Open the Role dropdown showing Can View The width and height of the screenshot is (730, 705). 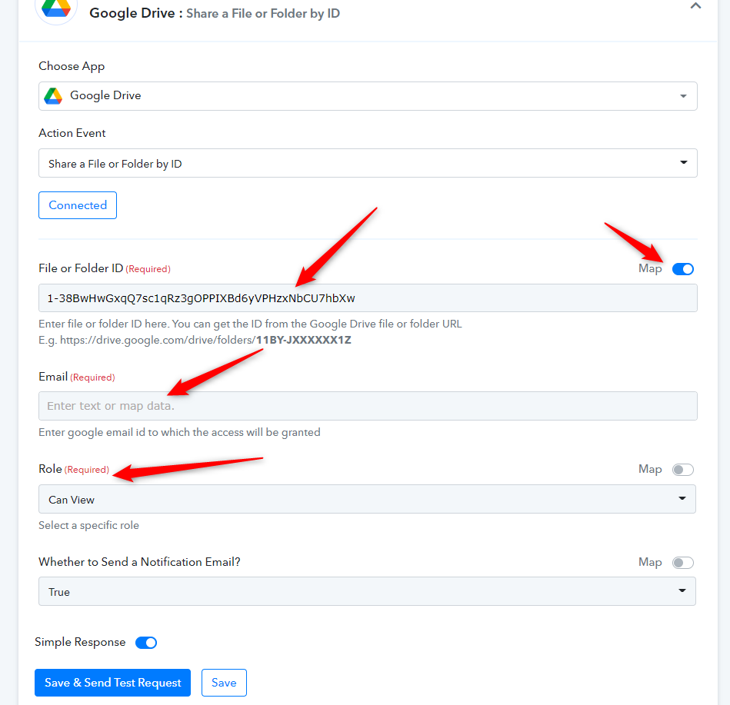pyautogui.click(x=367, y=499)
